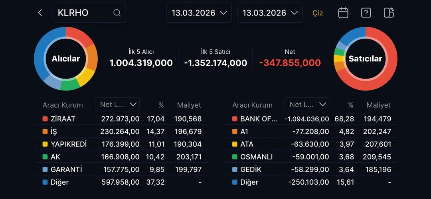Select the GARANTİ buyer row
The height and width of the screenshot is (199, 431).
coord(122,169)
